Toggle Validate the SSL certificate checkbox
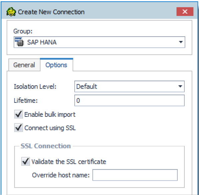Viewport: 199px width, 195px height. tap(26, 161)
